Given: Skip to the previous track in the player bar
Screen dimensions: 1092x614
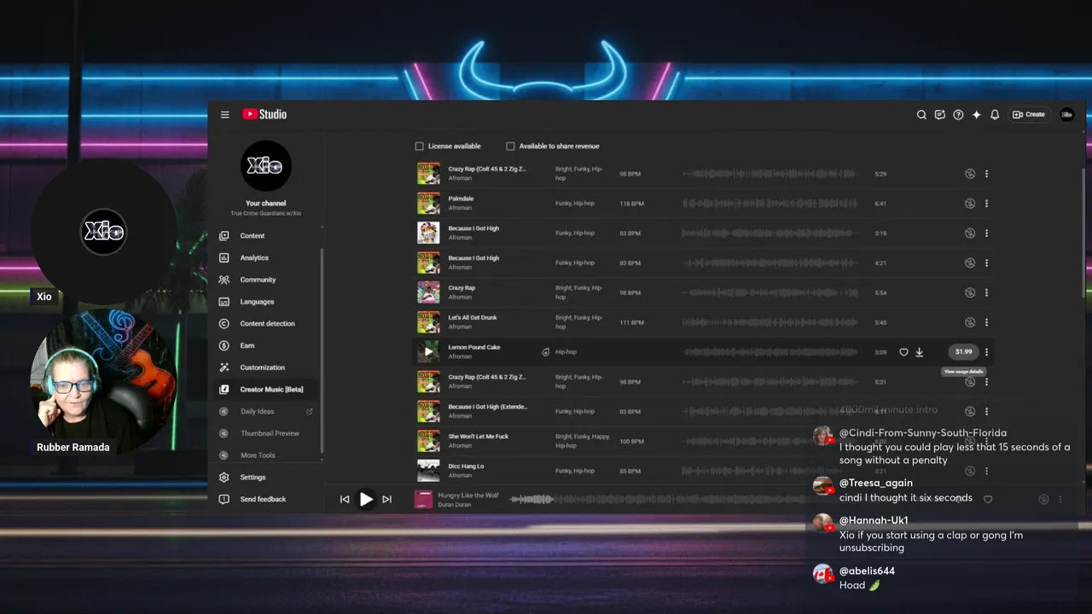Looking at the screenshot, I should [x=345, y=500].
